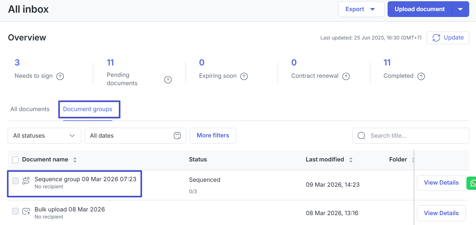Click the Update refresh button

(448, 38)
